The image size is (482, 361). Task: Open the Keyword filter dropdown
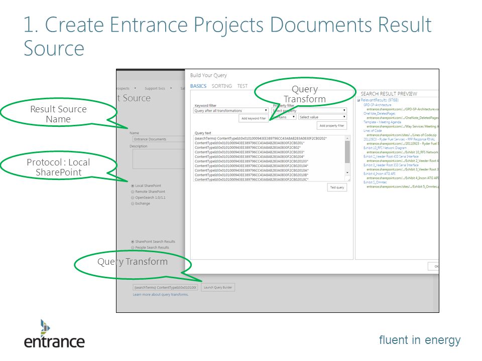click(231, 110)
